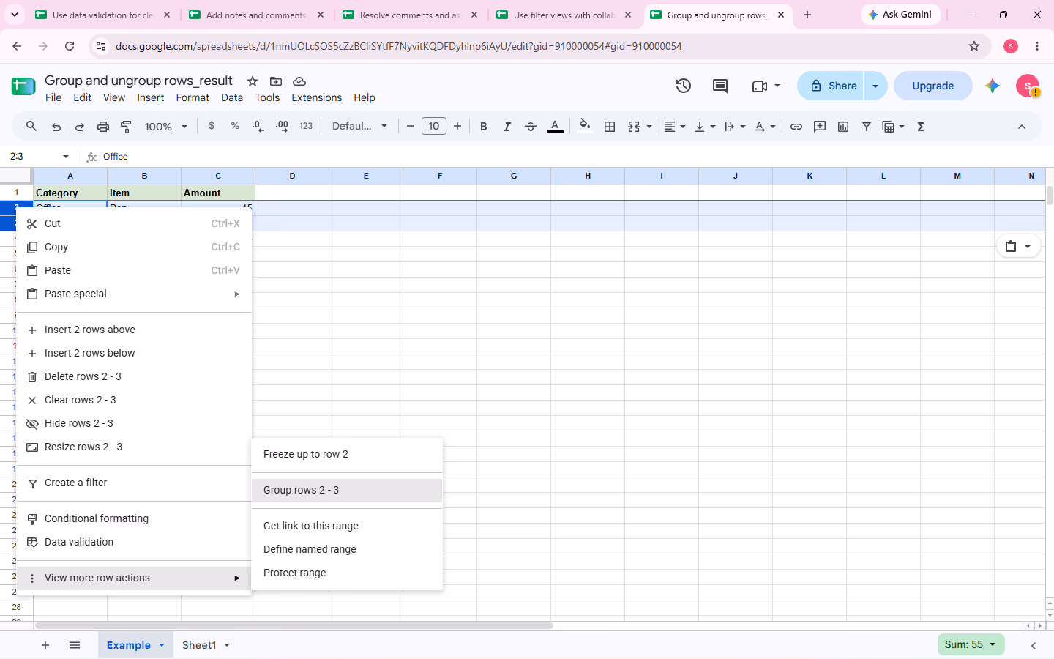This screenshot has height=659, width=1054.
Task: Undo the last action
Action: tap(56, 127)
